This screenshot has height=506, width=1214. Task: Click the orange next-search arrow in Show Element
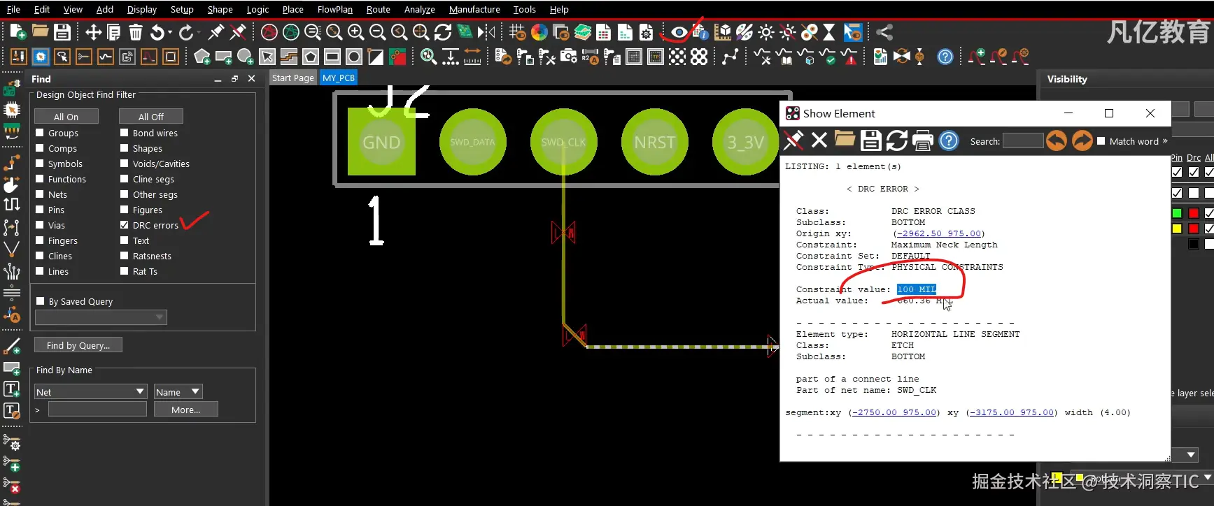point(1082,140)
